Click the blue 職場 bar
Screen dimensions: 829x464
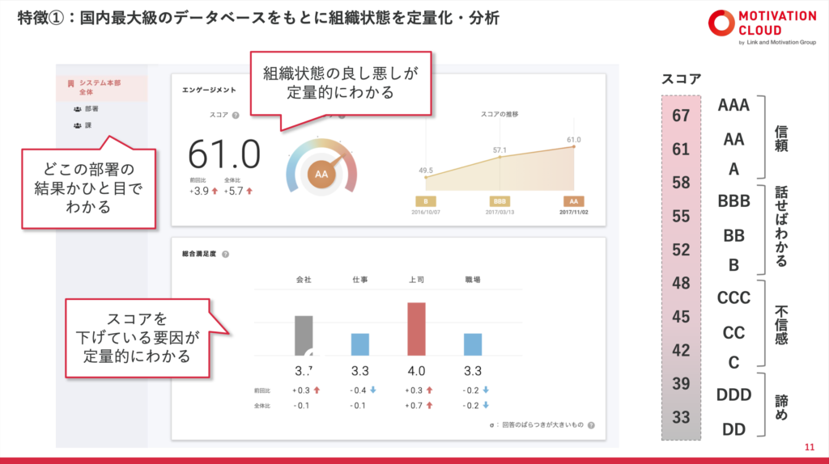click(473, 344)
